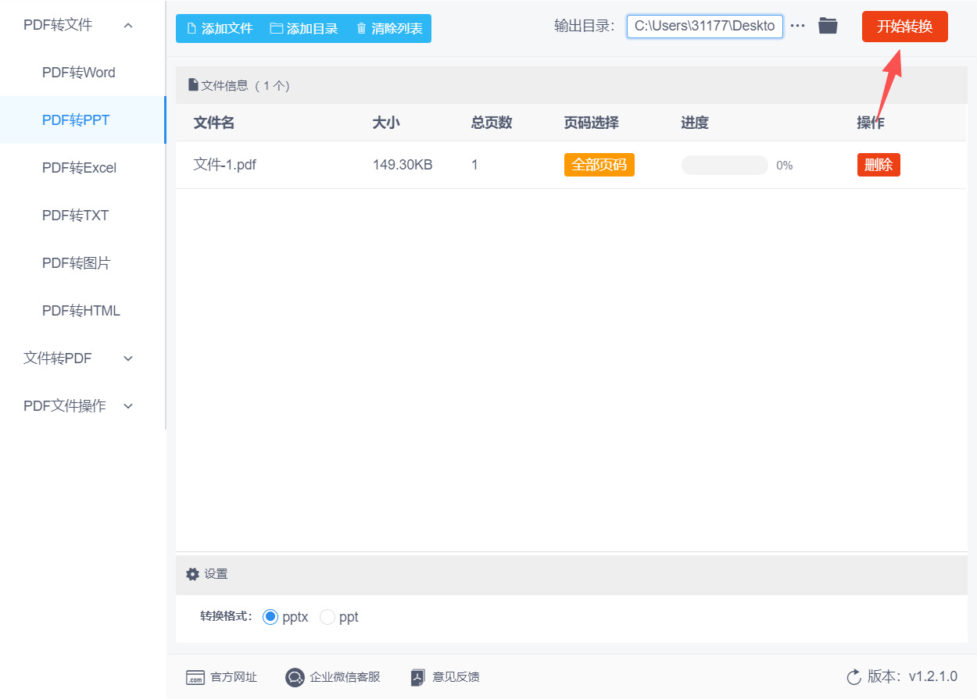Click the 添加文件 icon to add files
Screen dimensions: 977x699
pos(190,28)
